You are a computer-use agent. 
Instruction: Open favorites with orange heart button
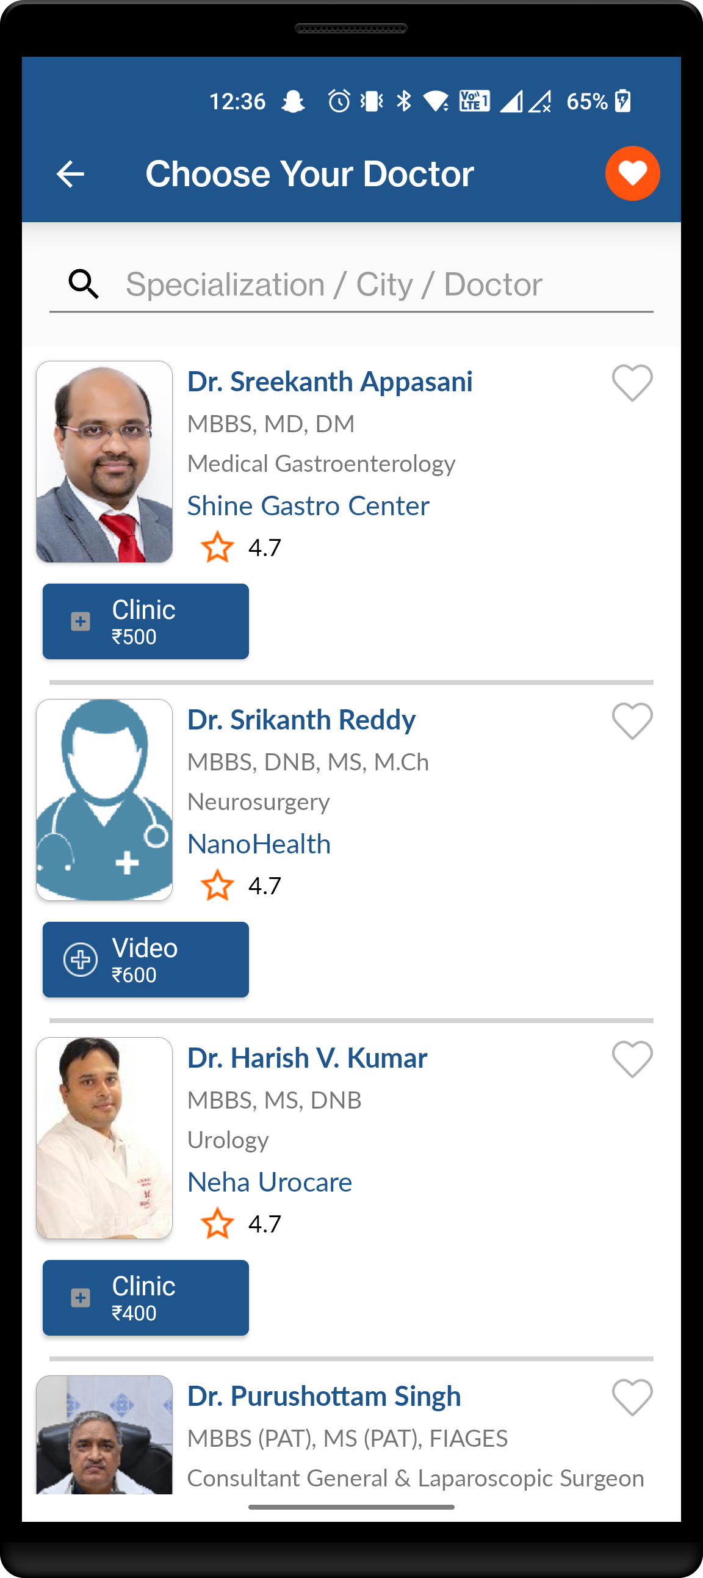[x=632, y=173]
